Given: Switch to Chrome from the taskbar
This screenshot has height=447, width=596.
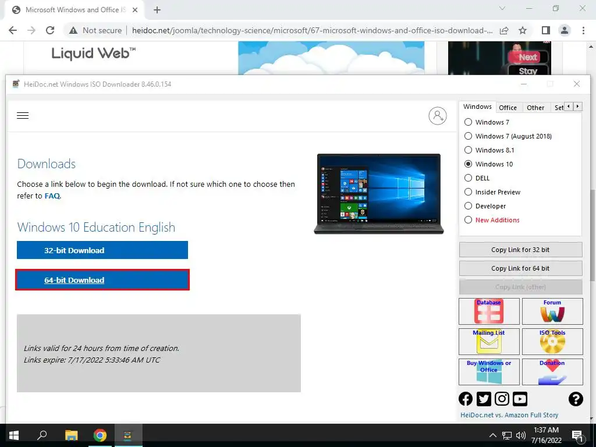Looking at the screenshot, I should pyautogui.click(x=100, y=435).
